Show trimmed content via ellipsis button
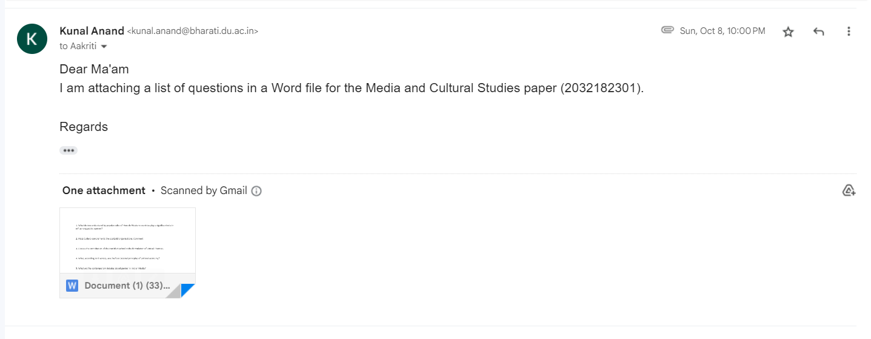Screen dimensions: 871x339 click(x=68, y=150)
